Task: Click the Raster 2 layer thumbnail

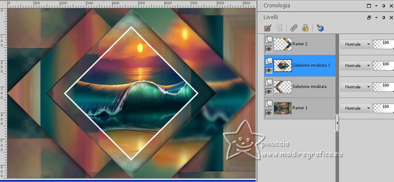Action: (x=283, y=44)
